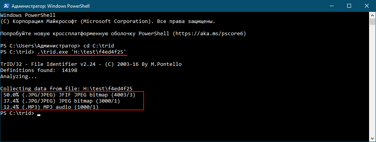Maximize the PowerShell window
Screen dimensions: 376x142
tap(349, 6)
